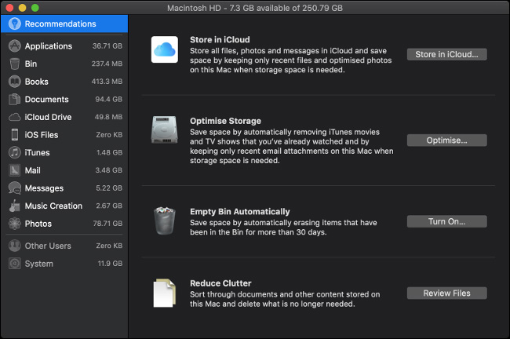
Task: Minimize window with yellow button
Action: (x=23, y=8)
